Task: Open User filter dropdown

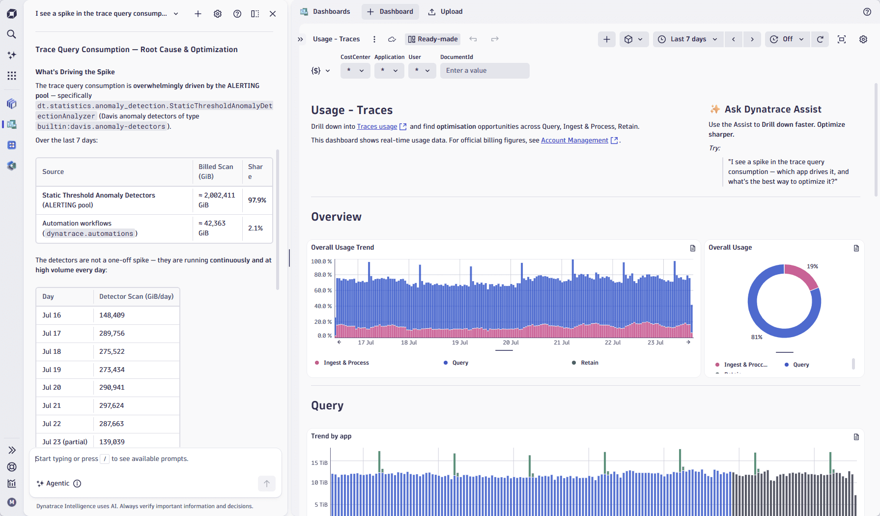Action: click(x=422, y=71)
